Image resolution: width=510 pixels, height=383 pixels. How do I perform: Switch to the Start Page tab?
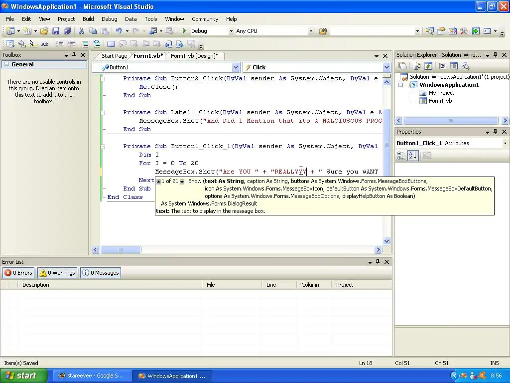(x=114, y=56)
